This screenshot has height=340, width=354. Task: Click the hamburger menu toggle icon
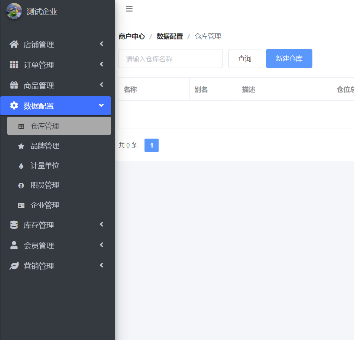coord(129,9)
